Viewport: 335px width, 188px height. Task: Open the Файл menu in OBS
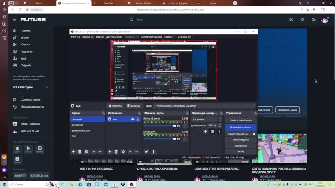coord(75,37)
